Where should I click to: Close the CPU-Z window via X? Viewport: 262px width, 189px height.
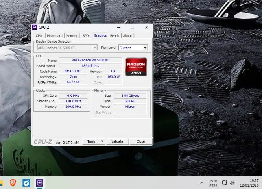pos(146,27)
